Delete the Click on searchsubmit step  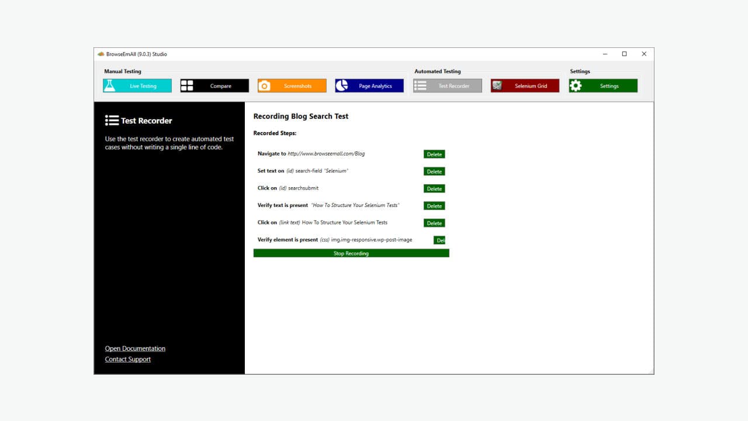[x=434, y=188]
